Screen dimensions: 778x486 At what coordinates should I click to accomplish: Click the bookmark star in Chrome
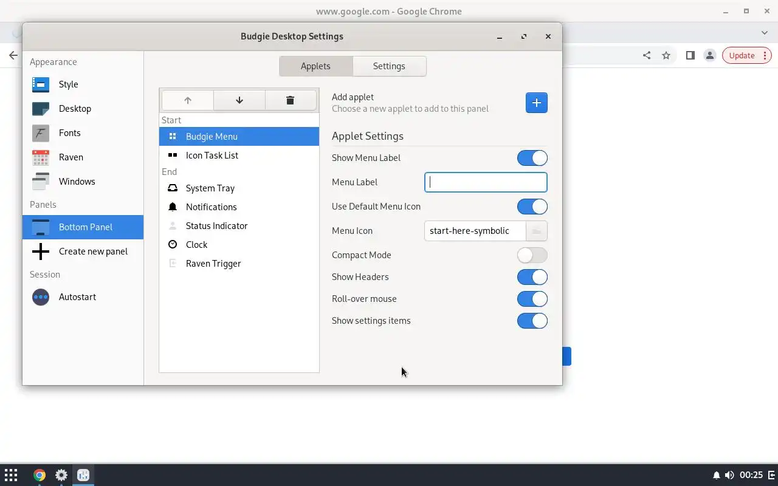(666, 55)
